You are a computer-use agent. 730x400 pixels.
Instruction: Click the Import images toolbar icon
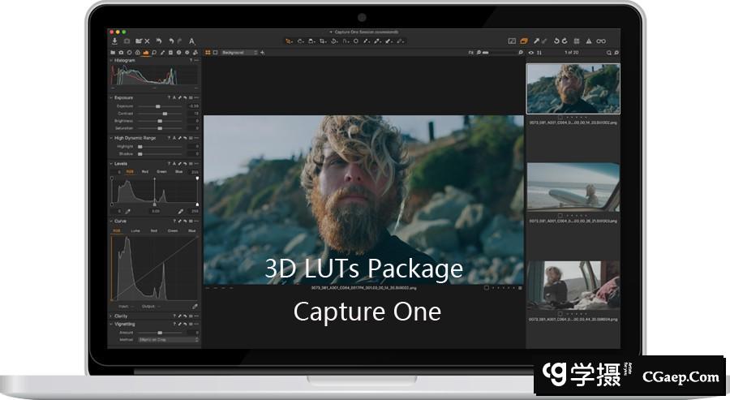pos(114,41)
